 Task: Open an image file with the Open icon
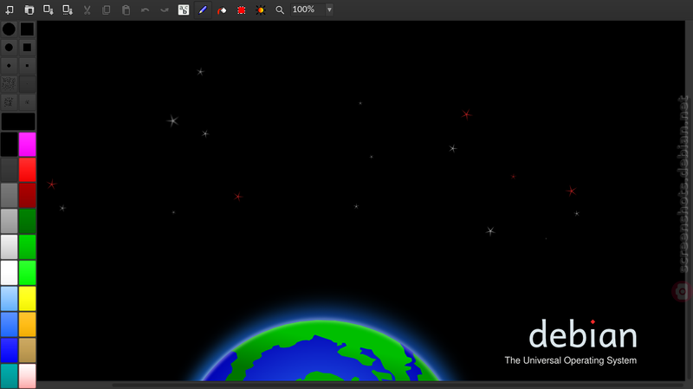point(29,10)
